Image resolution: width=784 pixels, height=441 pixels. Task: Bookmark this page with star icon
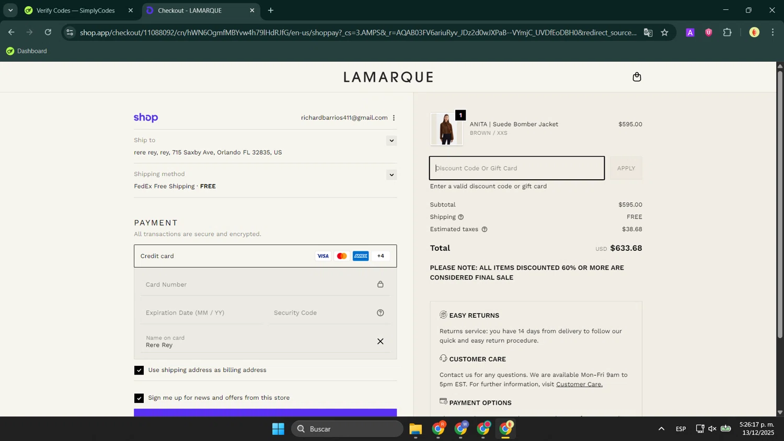664,32
